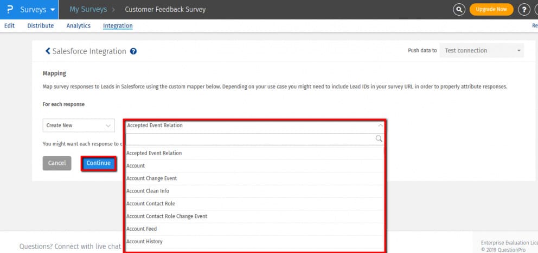This screenshot has width=538, height=253.
Task: Open the Test connection dropdown
Action: coord(482,51)
